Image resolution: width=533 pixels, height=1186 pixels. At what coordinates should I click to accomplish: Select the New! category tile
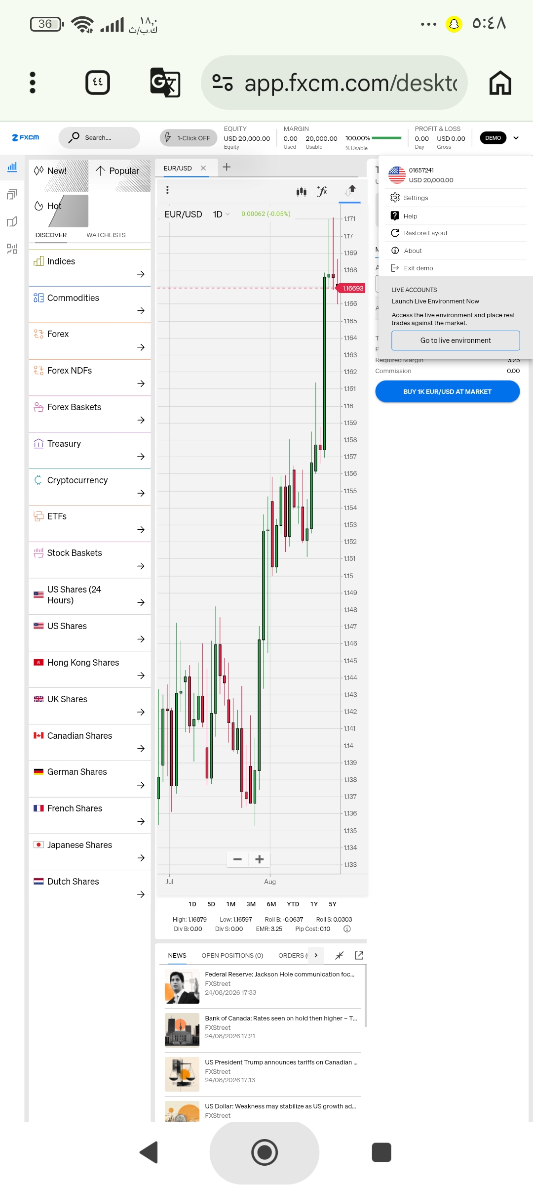tap(59, 176)
